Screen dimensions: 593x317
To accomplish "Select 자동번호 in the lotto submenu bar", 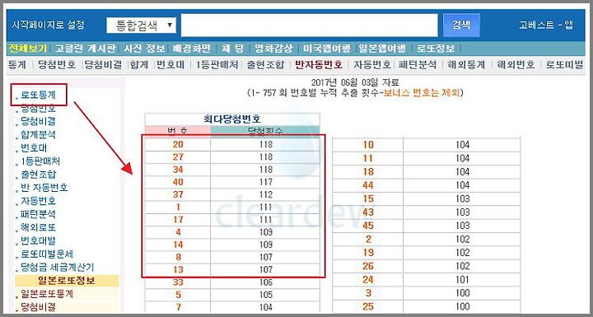I will (372, 65).
